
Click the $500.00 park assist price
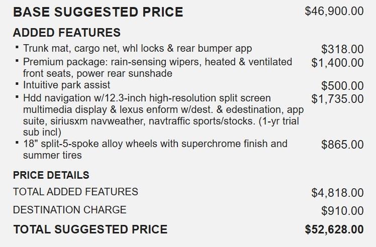(x=342, y=86)
